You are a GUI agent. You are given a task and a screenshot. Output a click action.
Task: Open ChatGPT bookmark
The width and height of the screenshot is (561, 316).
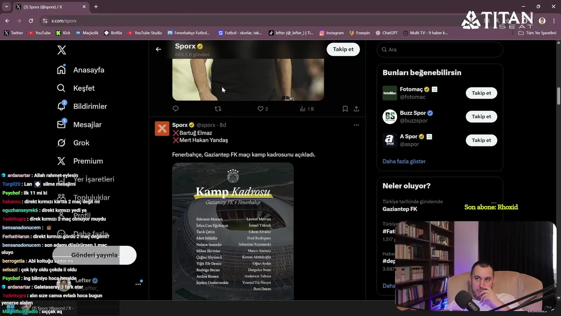coord(387,33)
